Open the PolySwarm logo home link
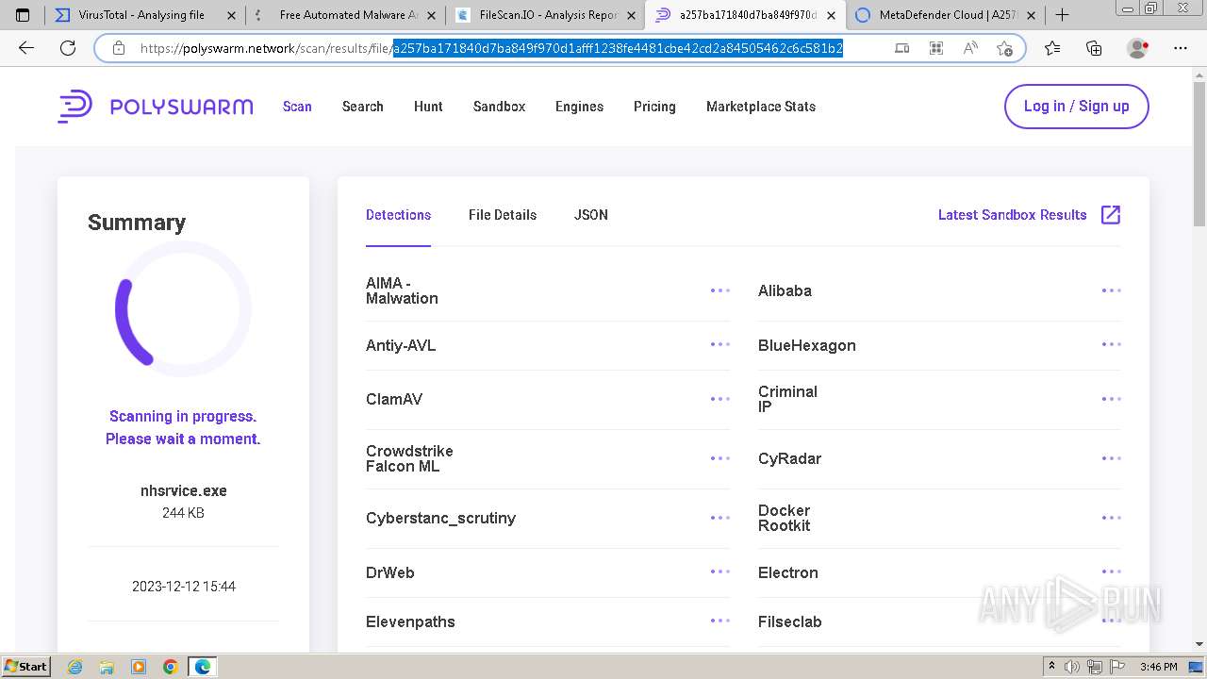The height and width of the screenshot is (679, 1207). (156, 107)
